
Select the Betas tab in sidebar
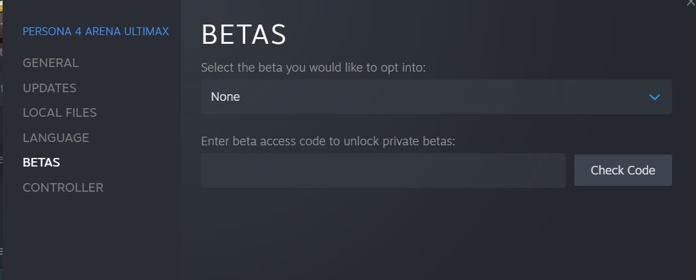41,163
